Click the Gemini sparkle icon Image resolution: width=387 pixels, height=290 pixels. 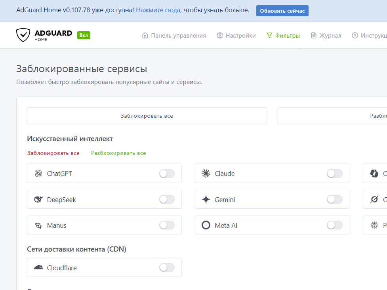(206, 199)
